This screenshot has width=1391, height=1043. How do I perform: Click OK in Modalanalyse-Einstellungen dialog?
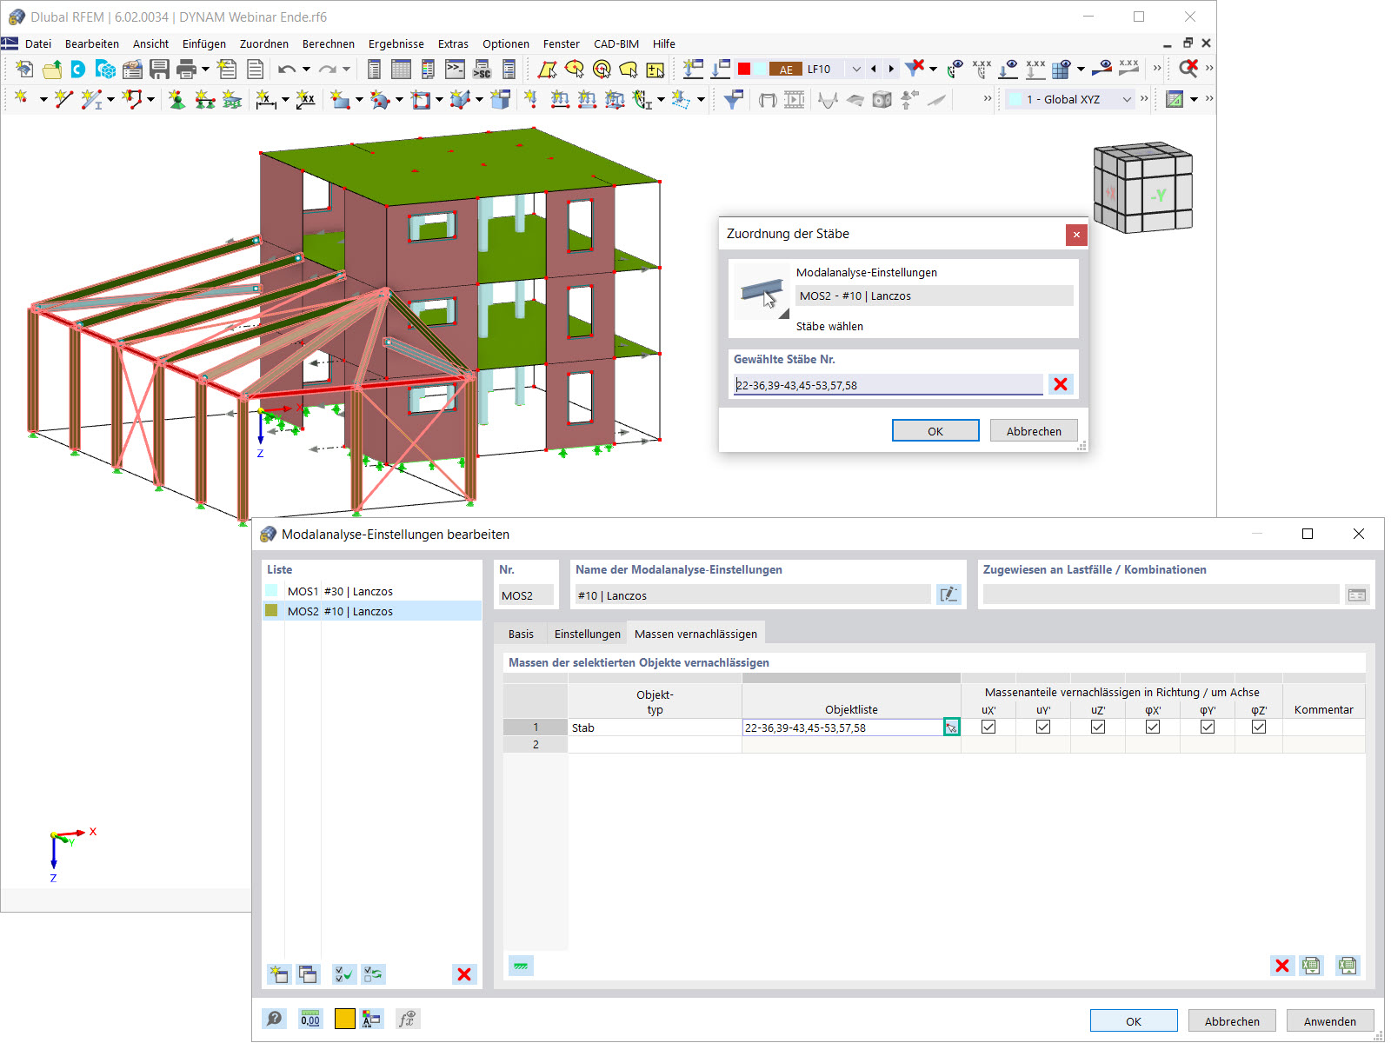click(1134, 1020)
